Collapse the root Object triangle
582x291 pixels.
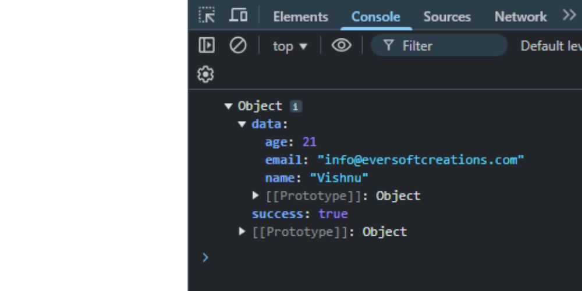pyautogui.click(x=228, y=107)
